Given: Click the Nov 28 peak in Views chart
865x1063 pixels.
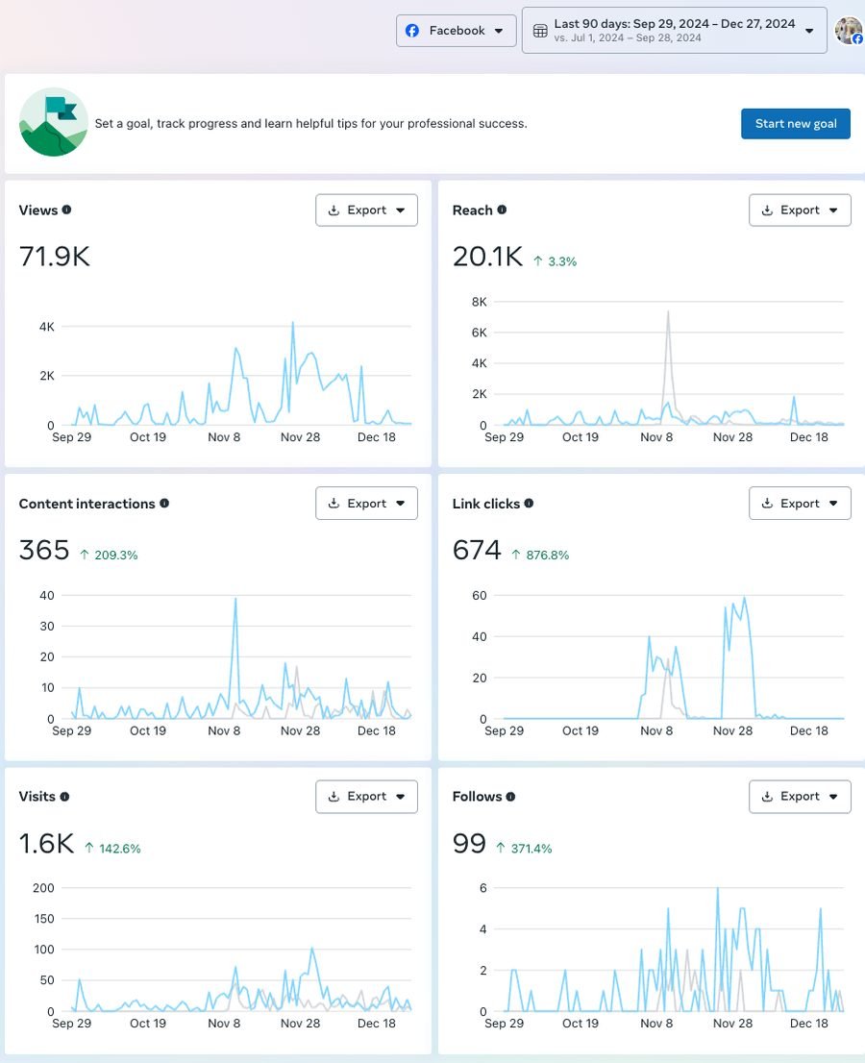Looking at the screenshot, I should (x=293, y=323).
